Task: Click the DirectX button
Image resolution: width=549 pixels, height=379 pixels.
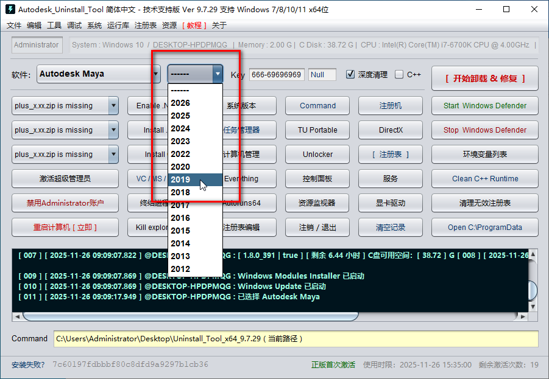Action: coord(391,130)
